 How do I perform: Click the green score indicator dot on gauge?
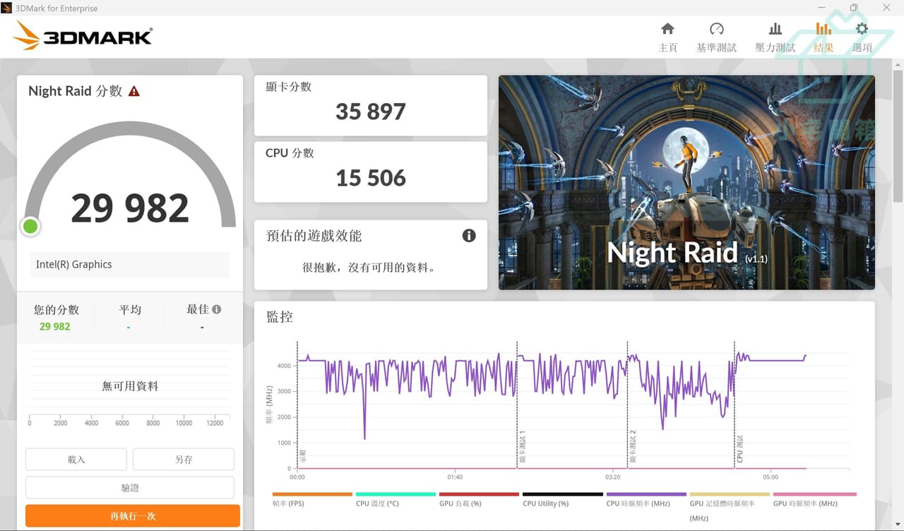pyautogui.click(x=30, y=226)
